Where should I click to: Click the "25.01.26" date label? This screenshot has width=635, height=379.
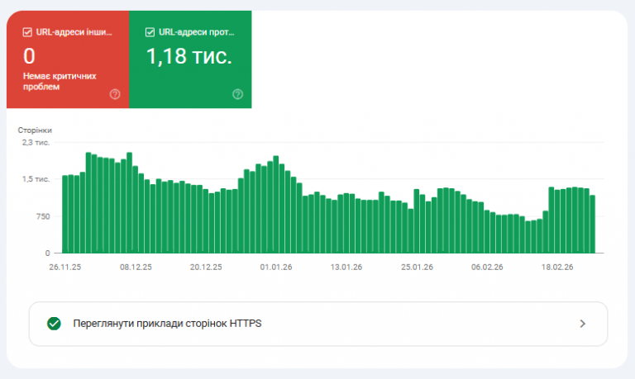417,267
